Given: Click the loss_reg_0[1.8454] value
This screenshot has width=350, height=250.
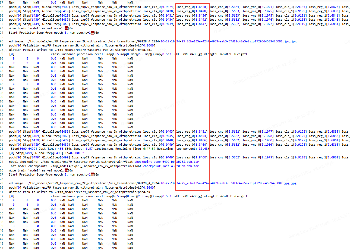Looking at the screenshot, I should click(192, 136).
